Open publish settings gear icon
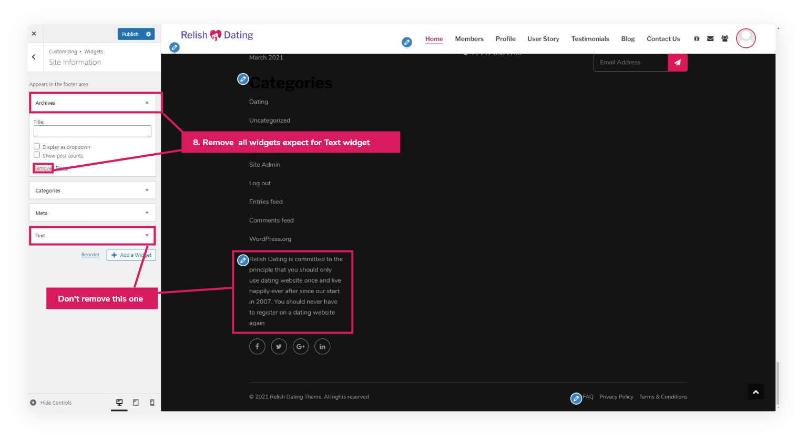Screen dimensions: 807x442 pos(149,34)
